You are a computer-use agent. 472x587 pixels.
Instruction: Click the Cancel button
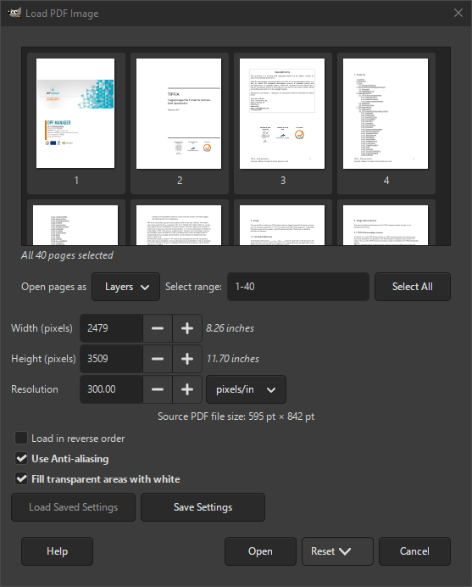click(414, 551)
